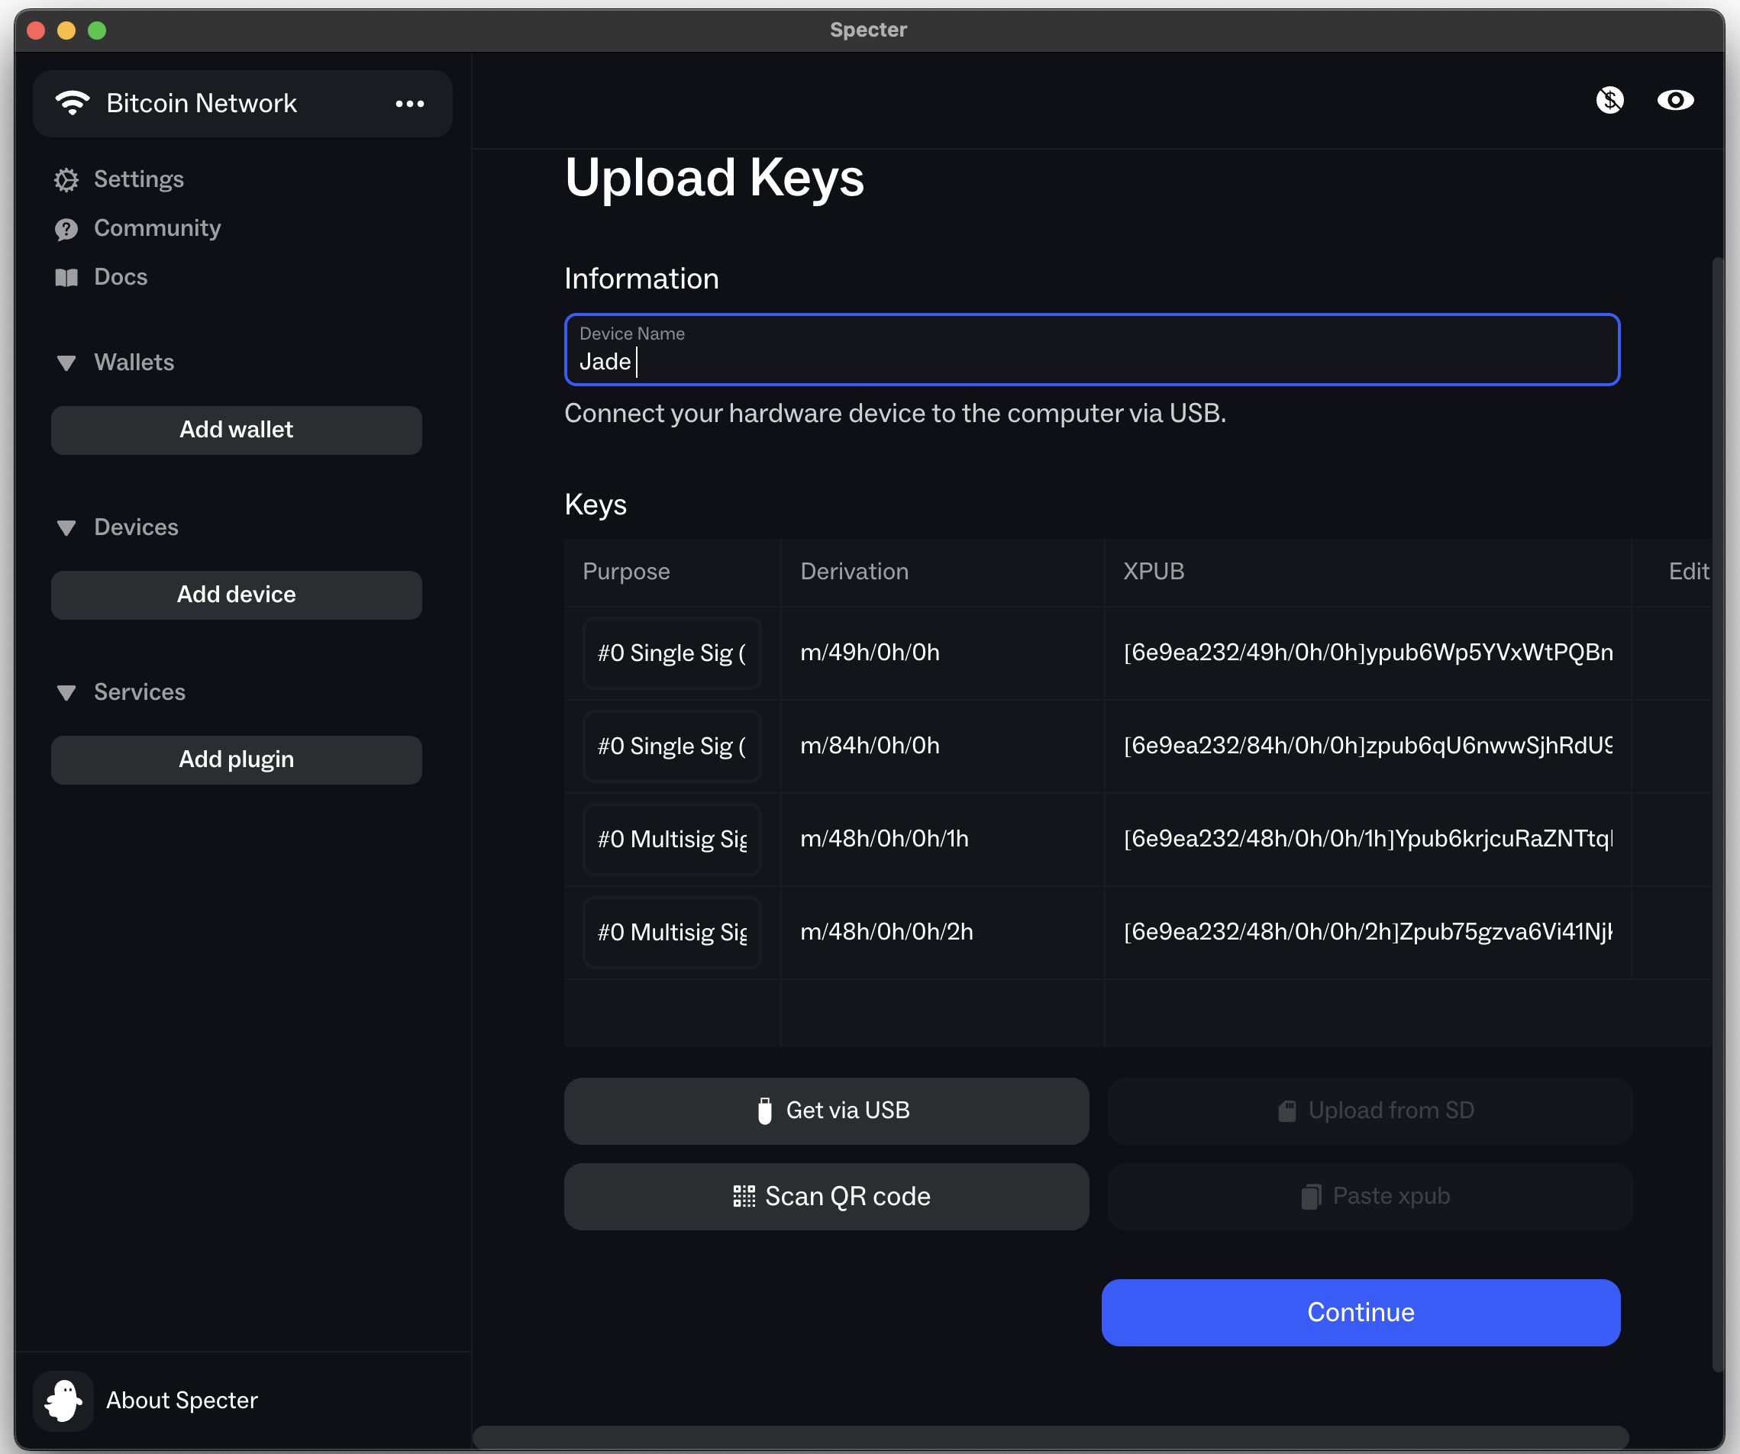Click the USB icon on Get via USB
The image size is (1740, 1454).
coord(765,1111)
